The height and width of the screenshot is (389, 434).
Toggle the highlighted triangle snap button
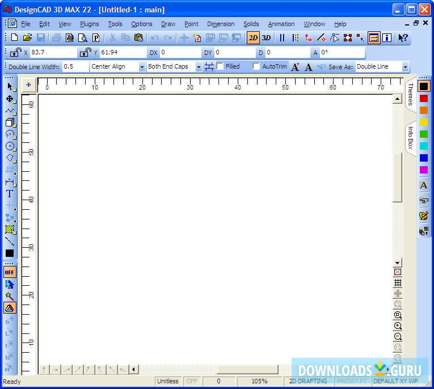click(x=10, y=308)
